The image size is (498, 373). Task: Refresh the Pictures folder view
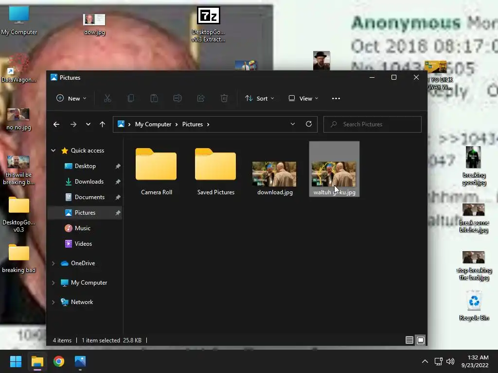(x=309, y=124)
